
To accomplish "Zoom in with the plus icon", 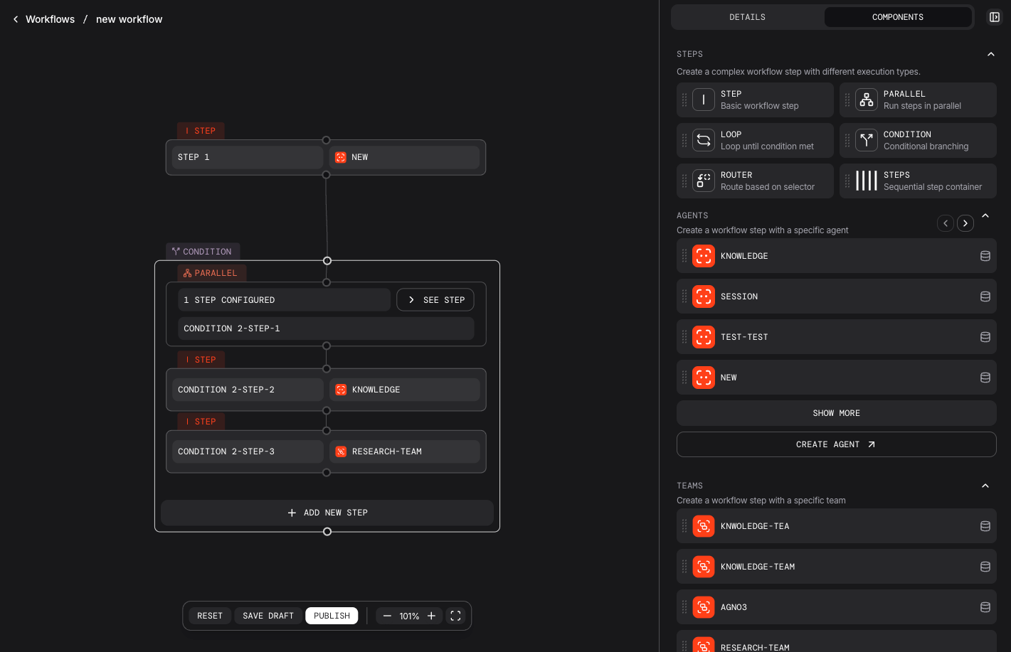I will click(431, 616).
